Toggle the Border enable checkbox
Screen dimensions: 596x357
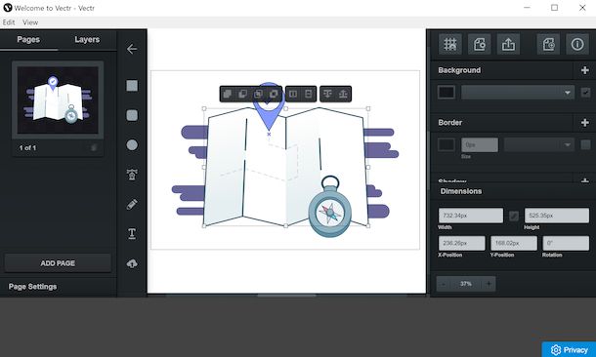coord(585,144)
